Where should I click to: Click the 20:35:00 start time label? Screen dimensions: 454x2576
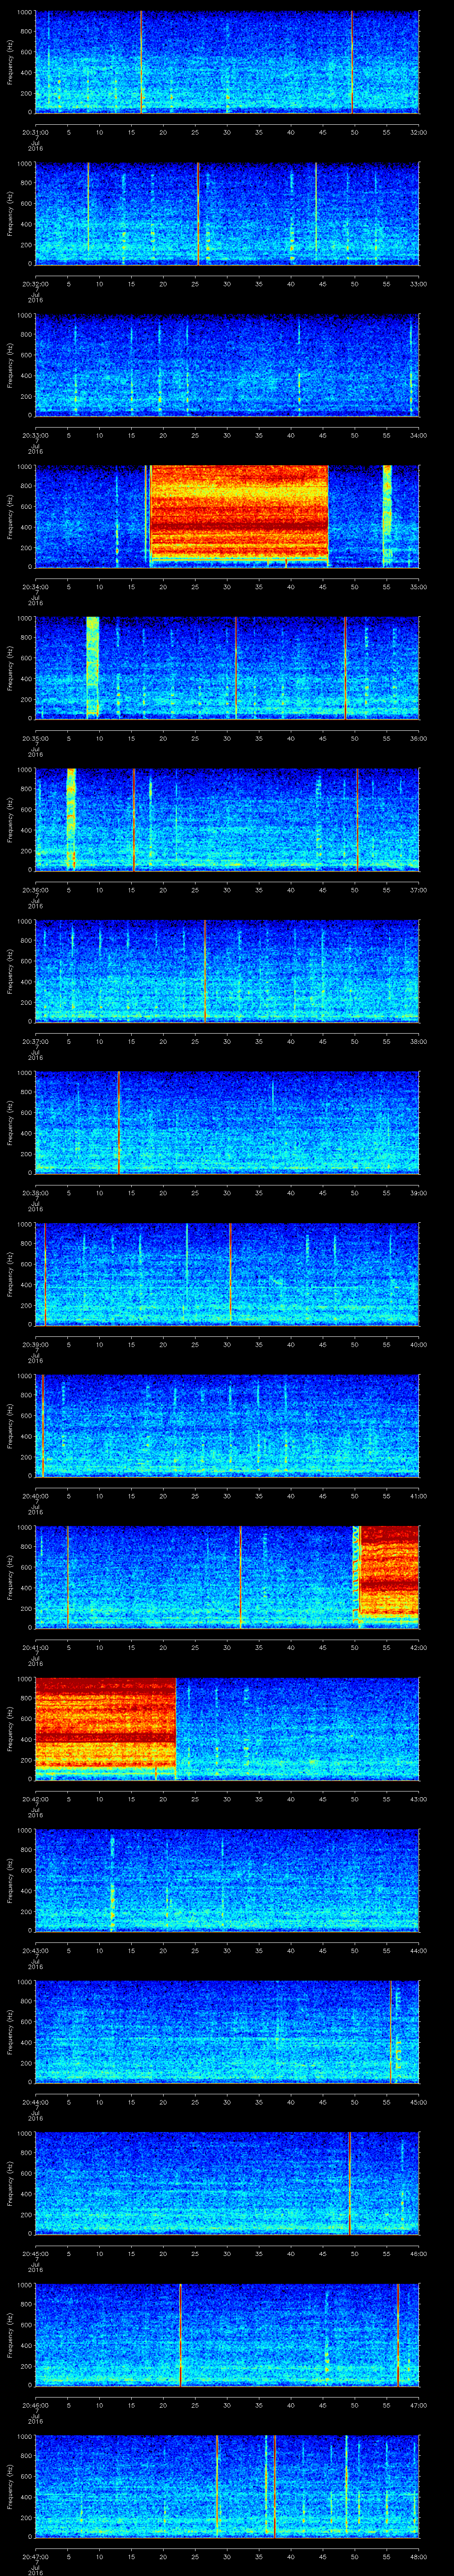click(35, 738)
